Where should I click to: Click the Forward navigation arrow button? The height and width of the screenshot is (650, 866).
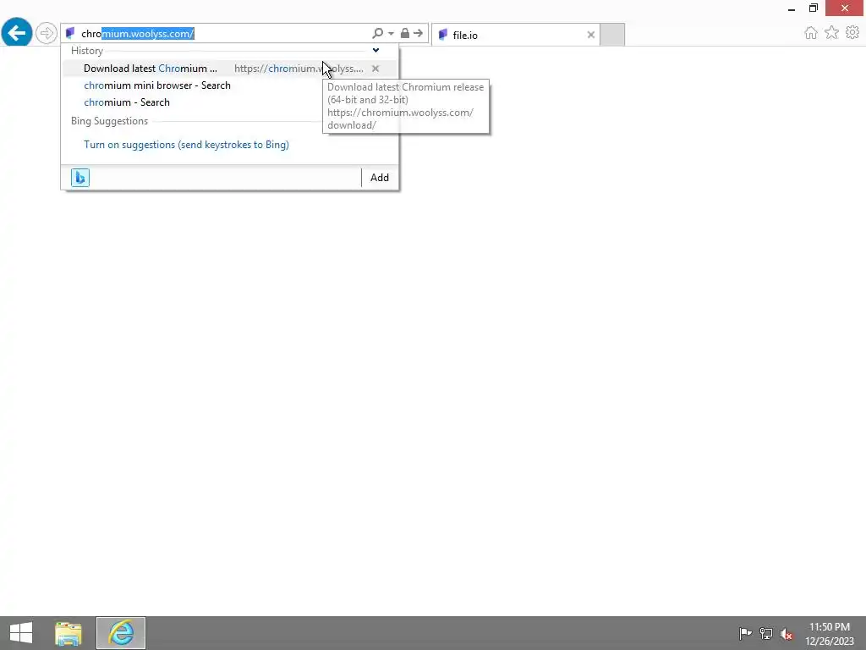coord(47,33)
